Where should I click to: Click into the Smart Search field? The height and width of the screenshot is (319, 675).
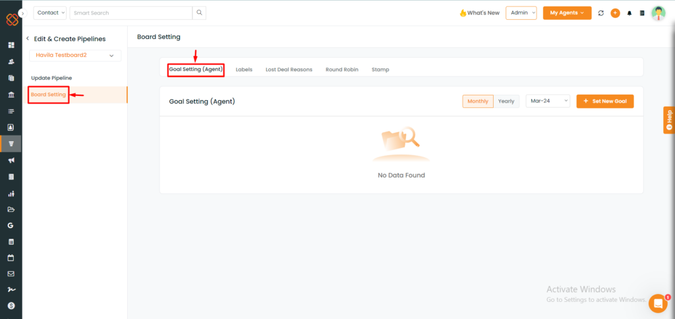(131, 13)
